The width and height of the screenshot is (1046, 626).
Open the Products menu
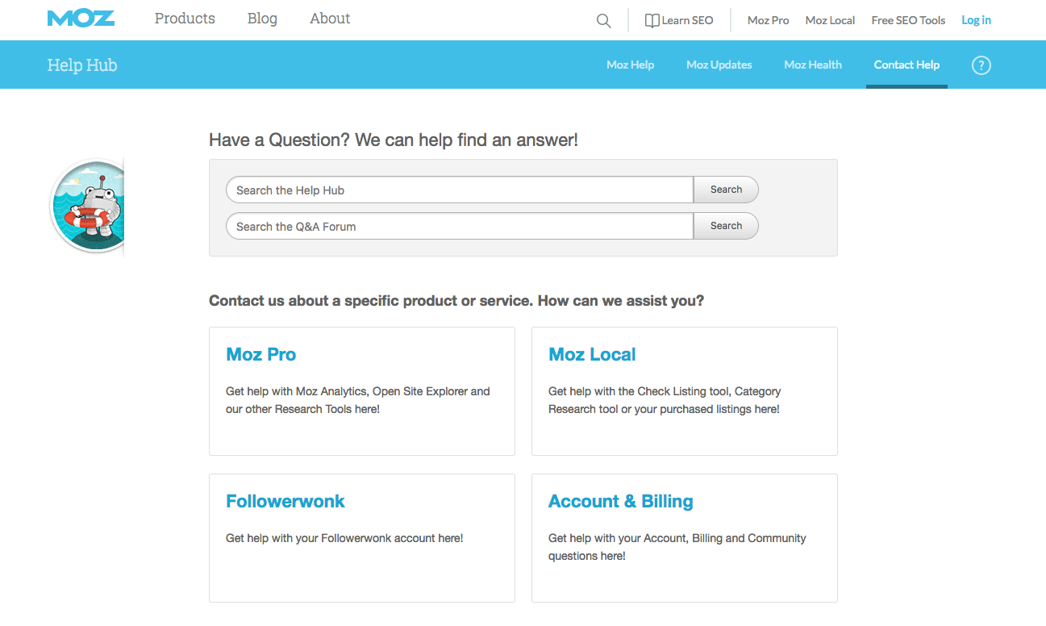tap(184, 19)
